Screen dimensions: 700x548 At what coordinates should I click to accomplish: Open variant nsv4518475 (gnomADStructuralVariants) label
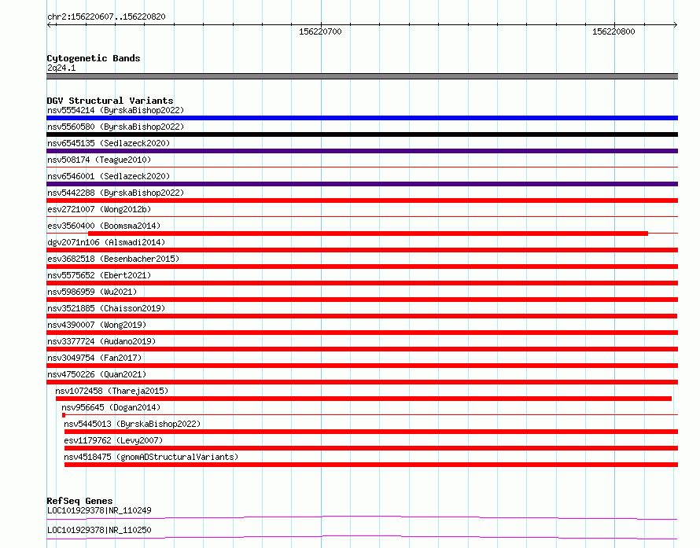click(151, 457)
